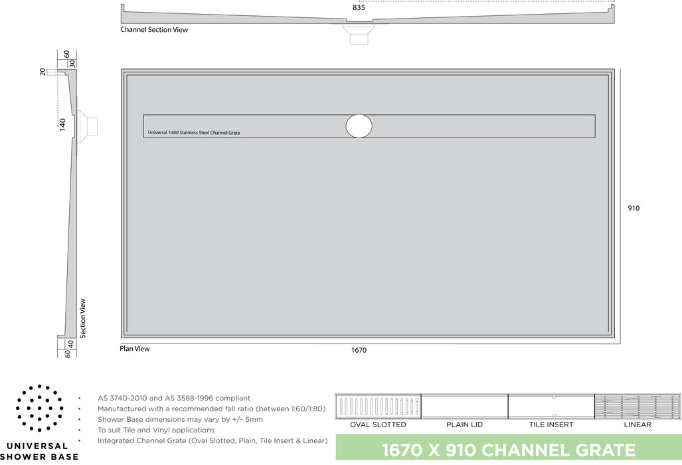The image size is (682, 465).
Task: Select the Plain Lid grate image
Action: pos(464,406)
